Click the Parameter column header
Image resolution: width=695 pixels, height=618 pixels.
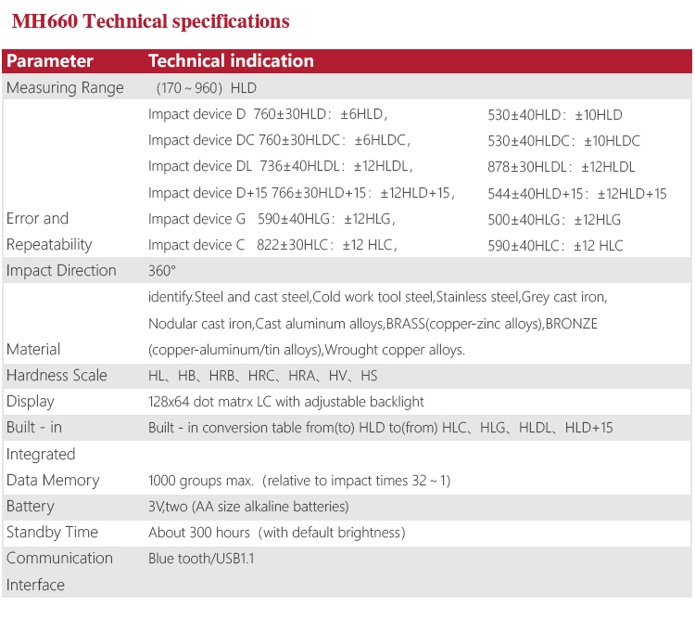[50, 61]
